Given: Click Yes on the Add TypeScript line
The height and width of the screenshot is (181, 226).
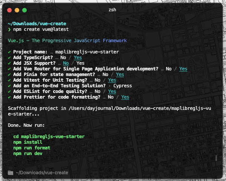Looking at the screenshot, I should (78, 58).
